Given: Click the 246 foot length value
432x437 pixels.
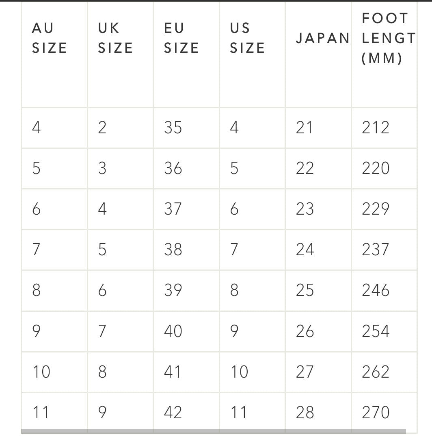Looking at the screenshot, I should 376,290.
